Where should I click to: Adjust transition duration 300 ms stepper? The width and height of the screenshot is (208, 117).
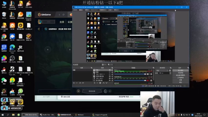170,73
